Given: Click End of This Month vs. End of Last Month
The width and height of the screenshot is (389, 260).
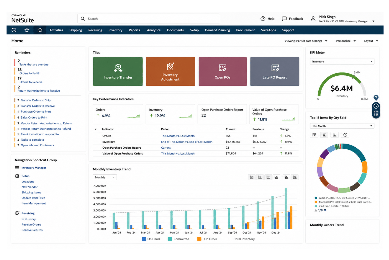Looking at the screenshot, I should pyautogui.click(x=187, y=142).
